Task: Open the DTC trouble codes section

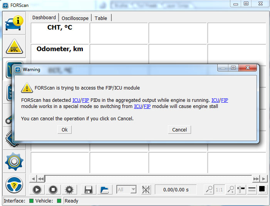Action: click(x=14, y=47)
